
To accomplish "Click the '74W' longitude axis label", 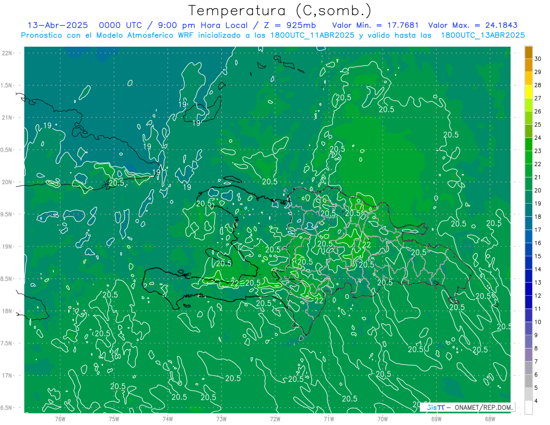I will [x=167, y=419].
